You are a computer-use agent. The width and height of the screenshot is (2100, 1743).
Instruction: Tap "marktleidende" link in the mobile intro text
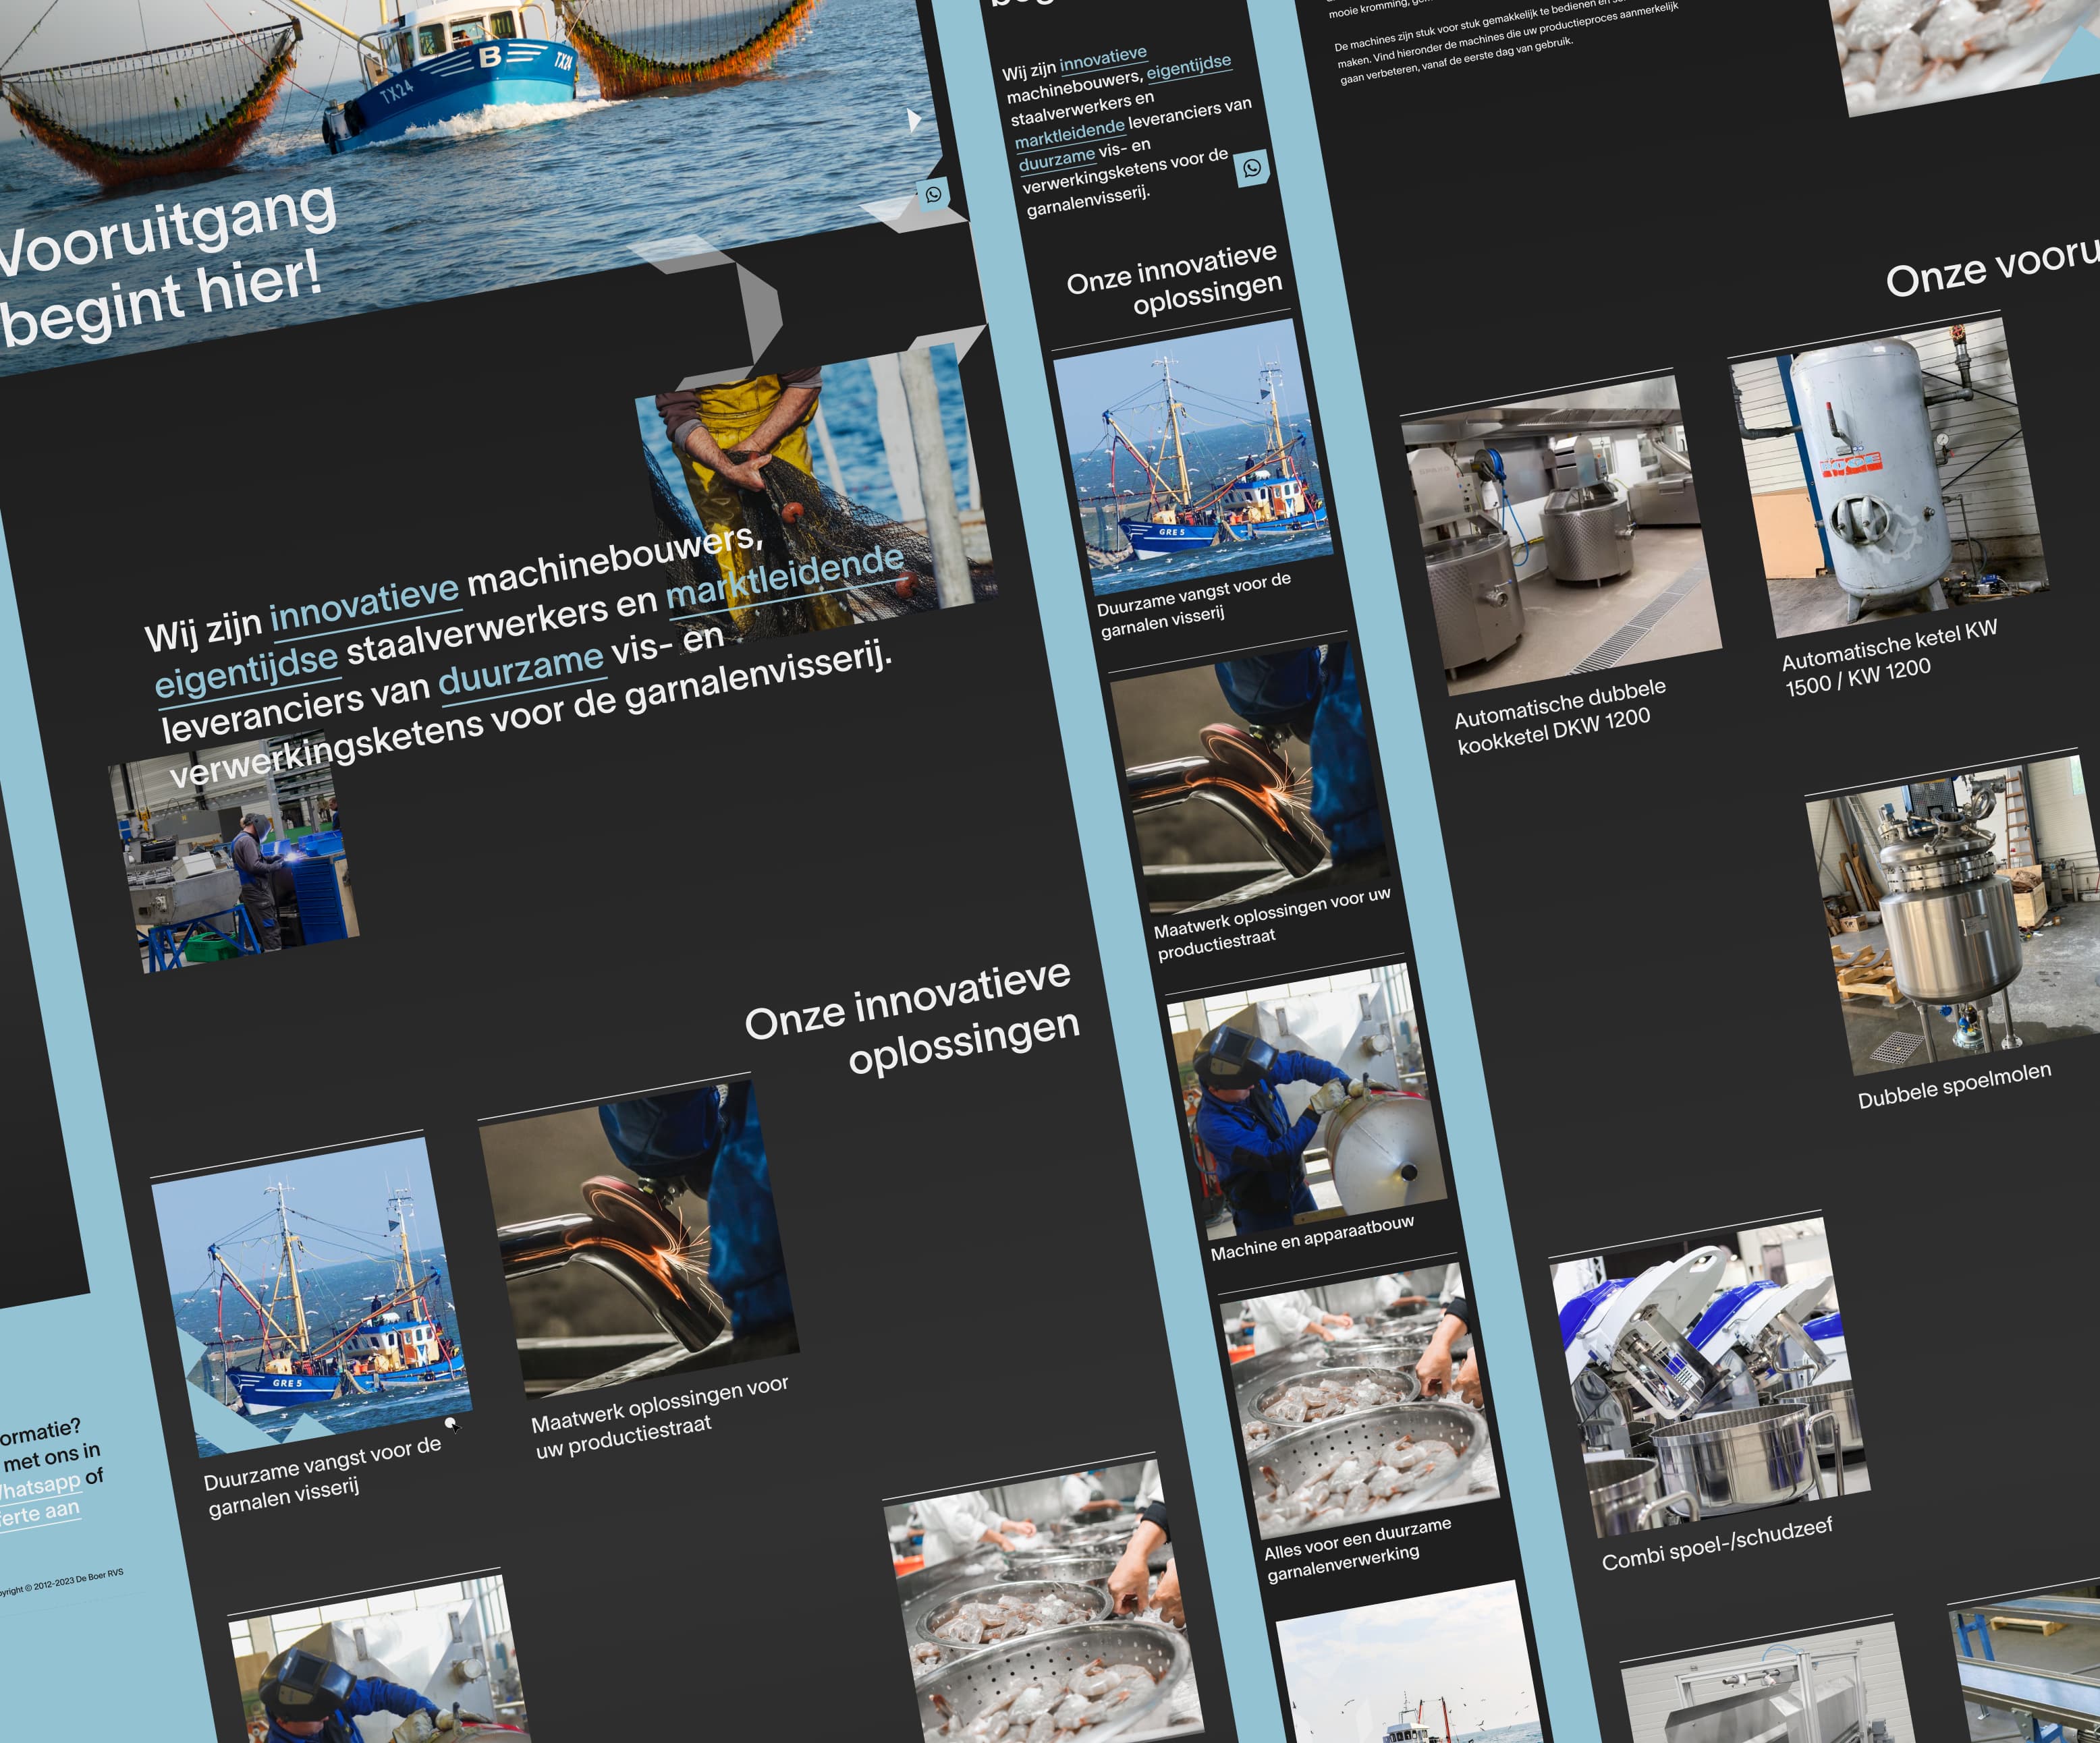click(1070, 134)
